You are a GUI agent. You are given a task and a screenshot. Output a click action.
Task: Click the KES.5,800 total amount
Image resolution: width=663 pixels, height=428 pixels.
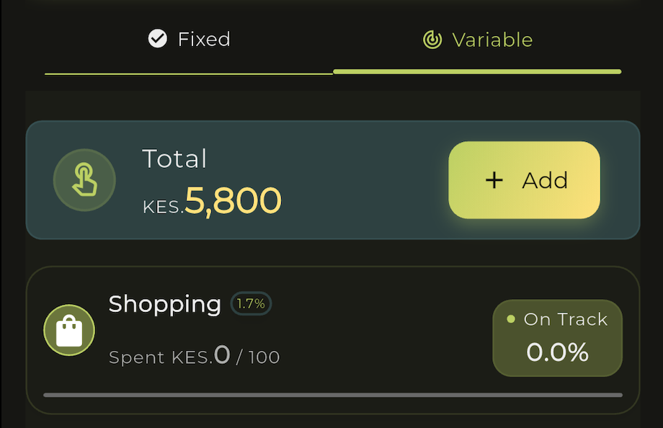click(x=212, y=200)
